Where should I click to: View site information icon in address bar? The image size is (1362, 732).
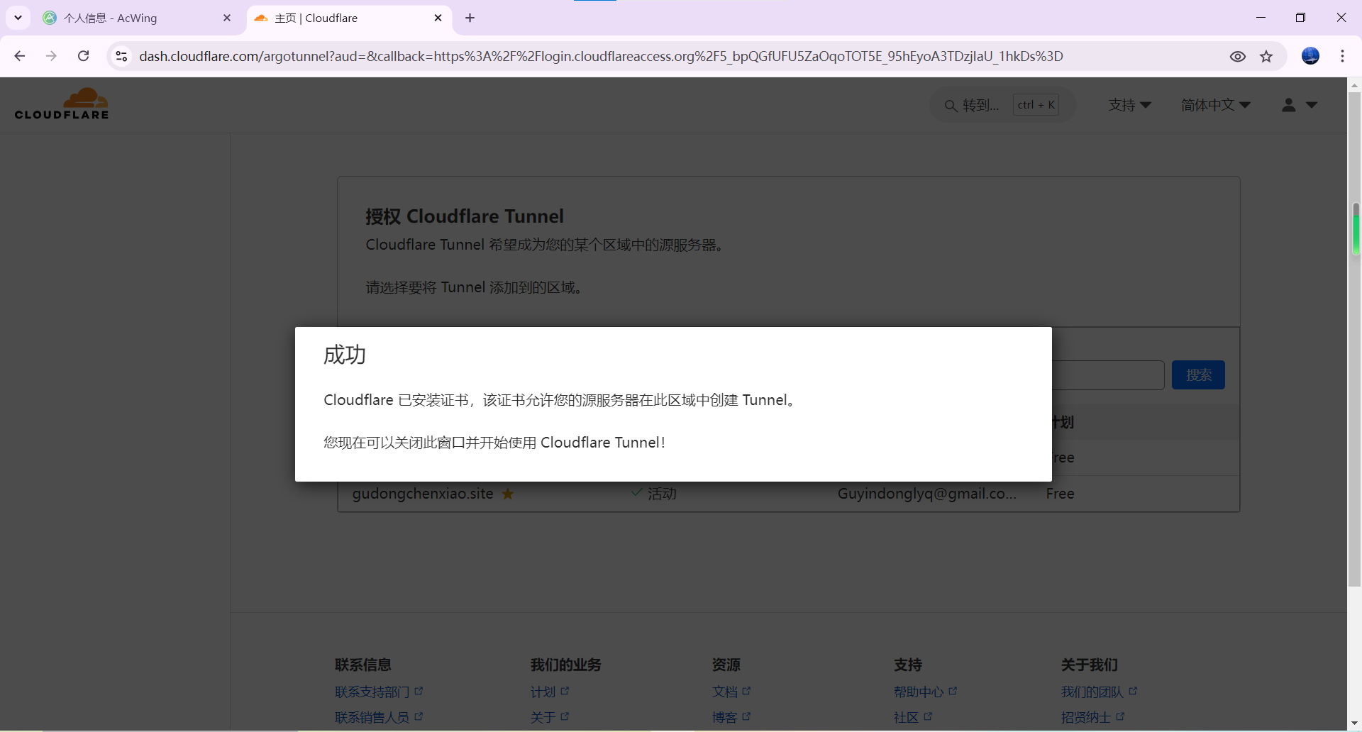(121, 56)
